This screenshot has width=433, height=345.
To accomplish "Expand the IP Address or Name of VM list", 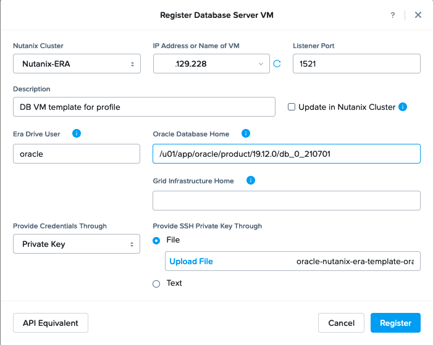I will coord(211,64).
